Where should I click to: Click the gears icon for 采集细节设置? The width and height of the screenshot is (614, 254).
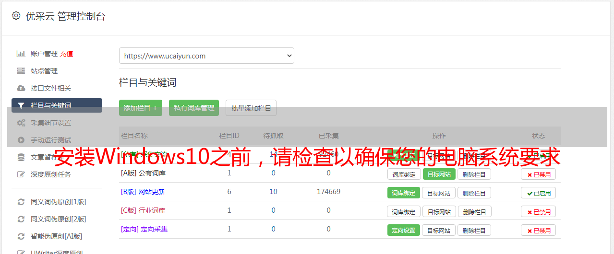pos(21,123)
